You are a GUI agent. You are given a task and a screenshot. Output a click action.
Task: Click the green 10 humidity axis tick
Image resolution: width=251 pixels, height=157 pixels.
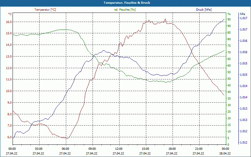229,132
